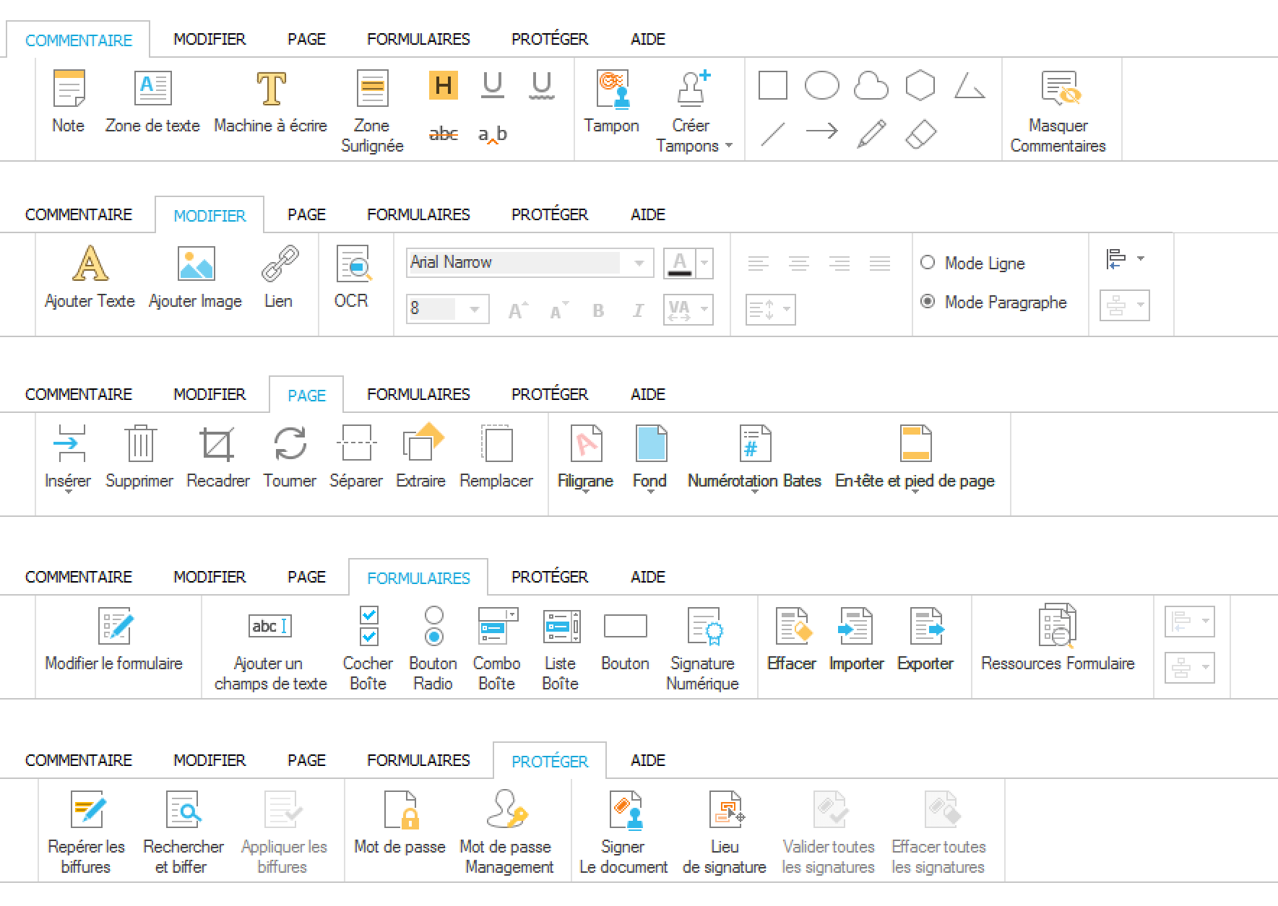Click Signer Le document button
This screenshot has width=1278, height=906.
click(624, 832)
